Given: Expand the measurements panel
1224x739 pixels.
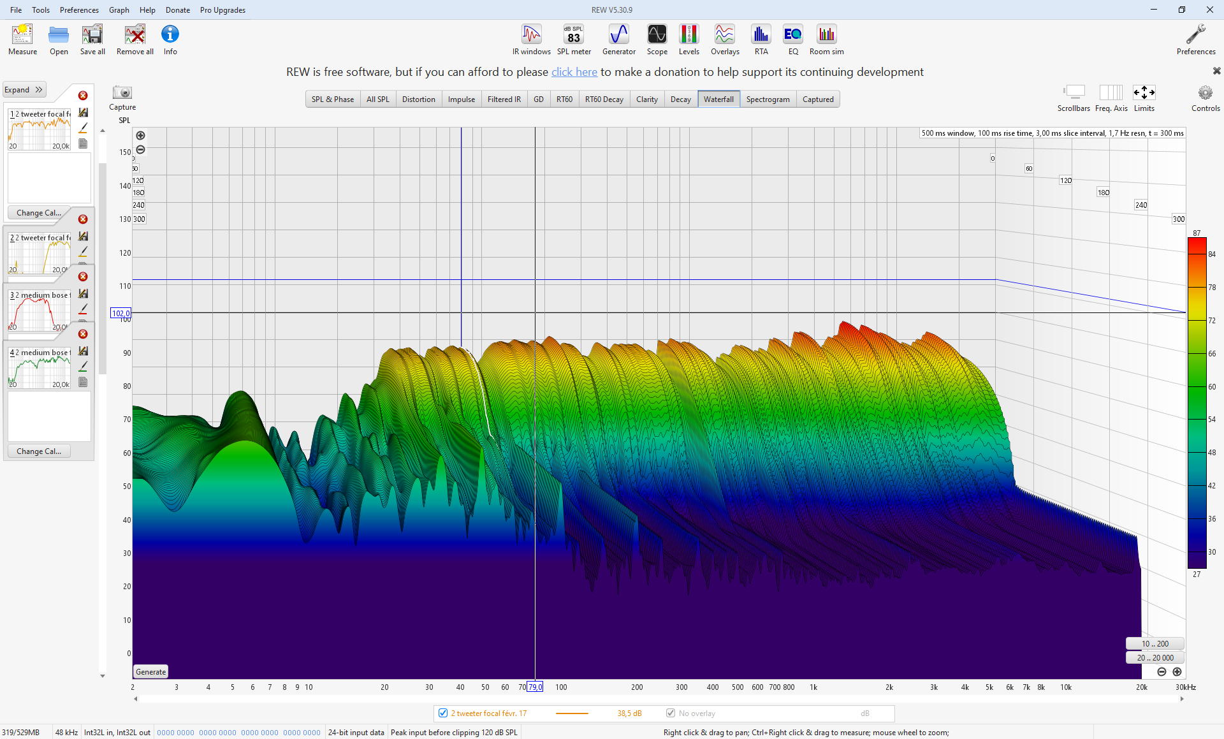Looking at the screenshot, I should point(24,90).
